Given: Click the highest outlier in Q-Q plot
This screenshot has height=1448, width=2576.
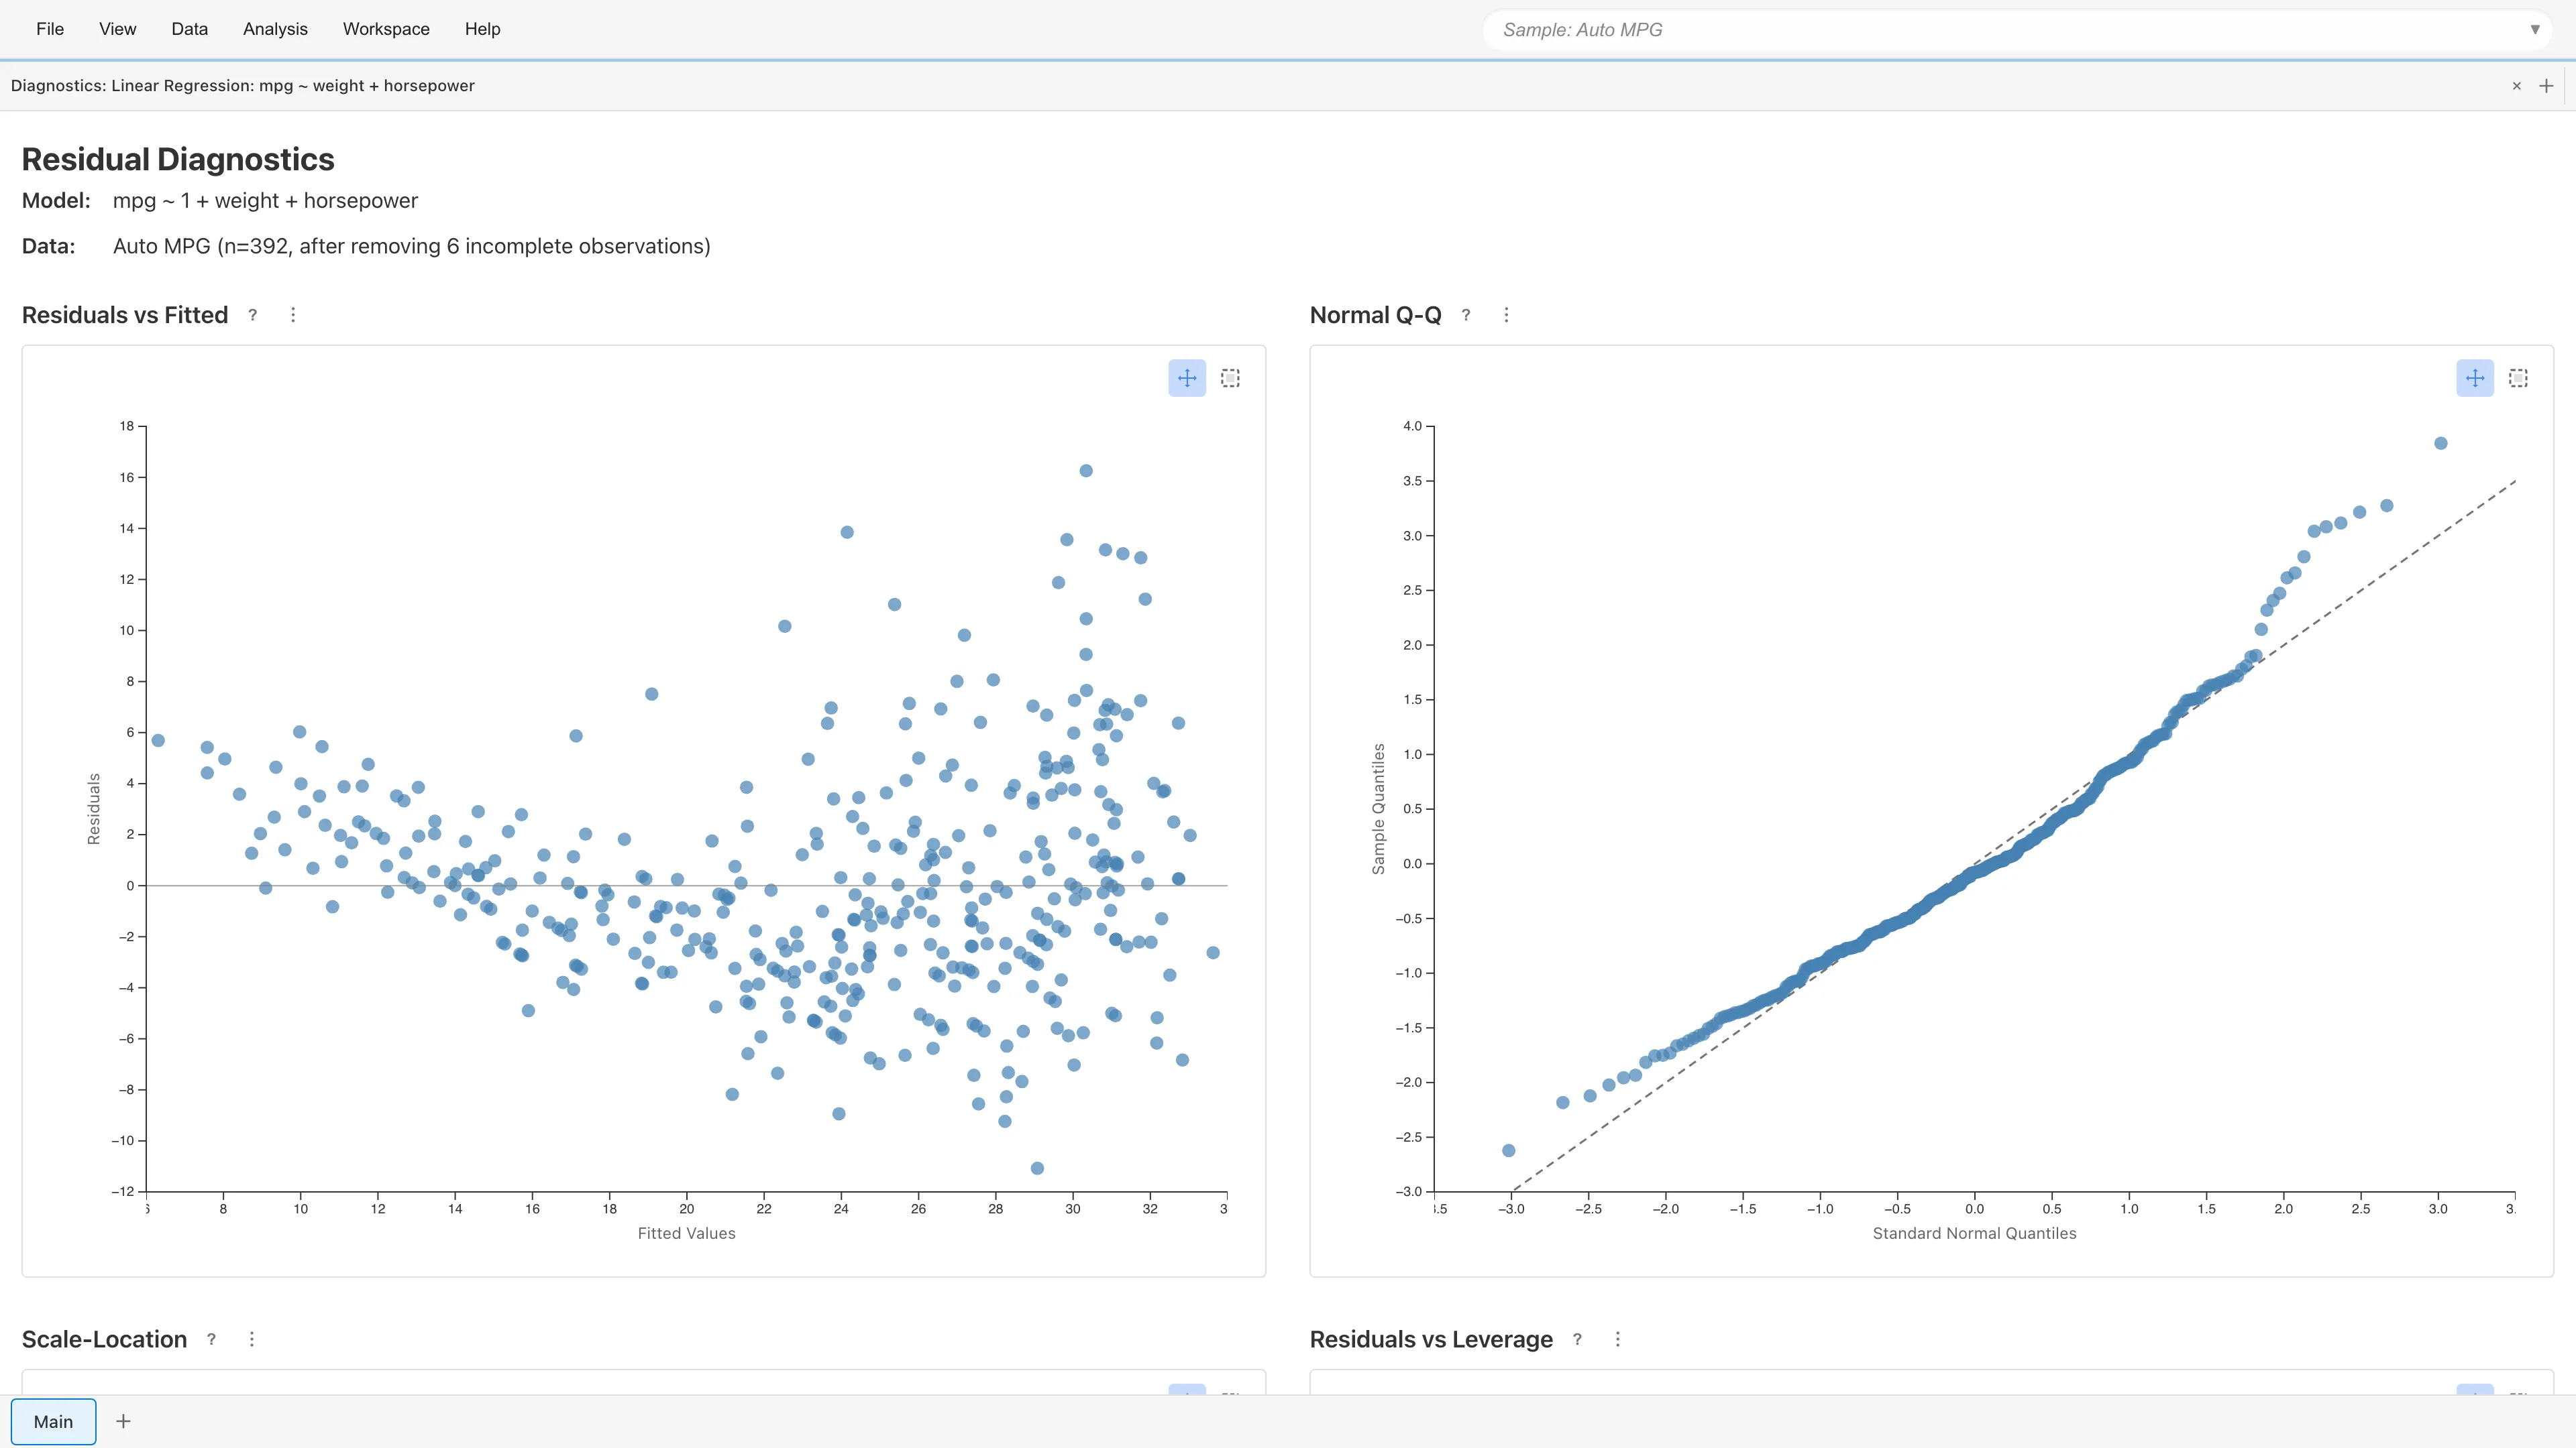Looking at the screenshot, I should (2440, 442).
